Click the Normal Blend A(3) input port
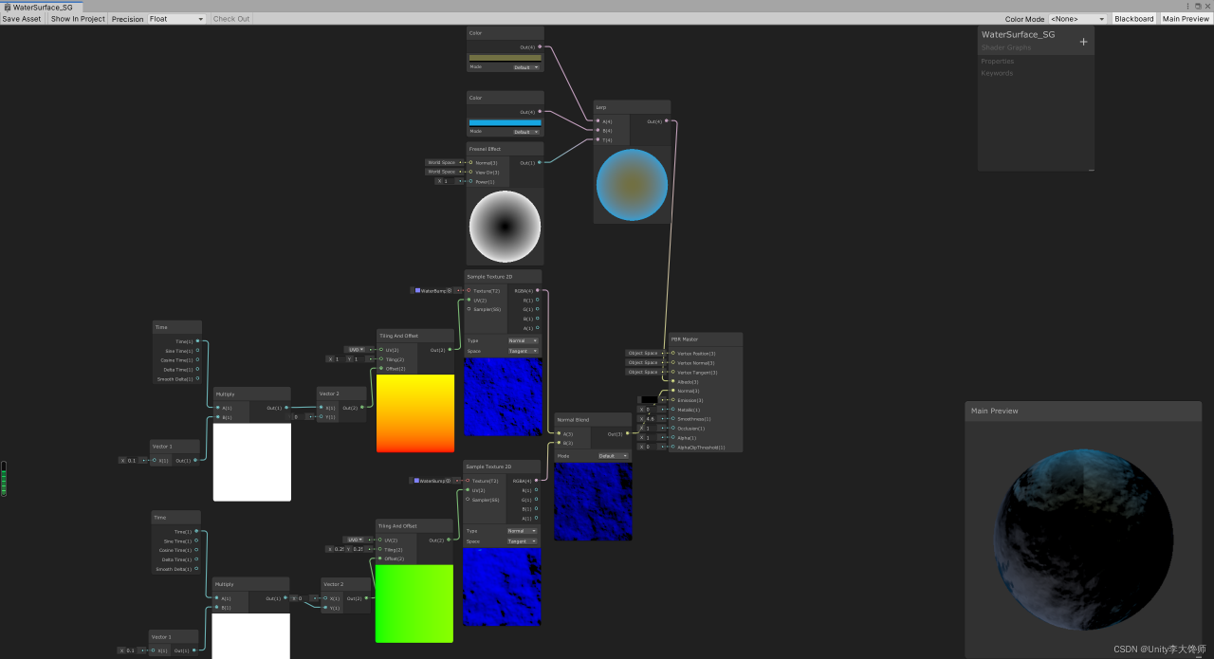This screenshot has height=659, width=1214. (559, 433)
